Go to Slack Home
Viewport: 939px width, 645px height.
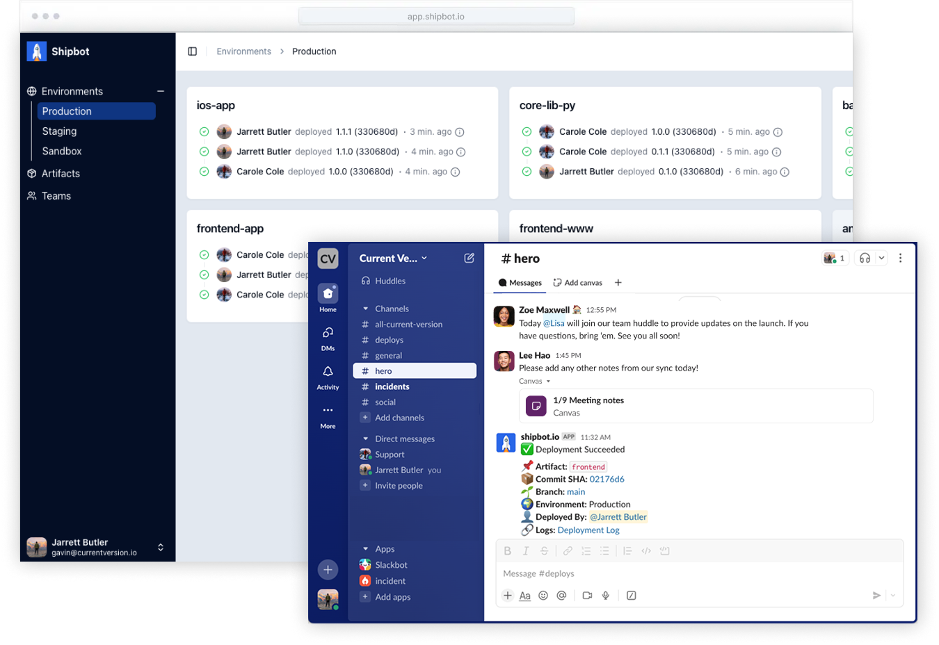(328, 298)
